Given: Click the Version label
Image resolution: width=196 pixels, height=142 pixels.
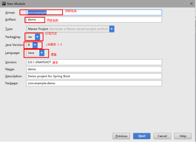Looking at the screenshot, I should (11, 62).
